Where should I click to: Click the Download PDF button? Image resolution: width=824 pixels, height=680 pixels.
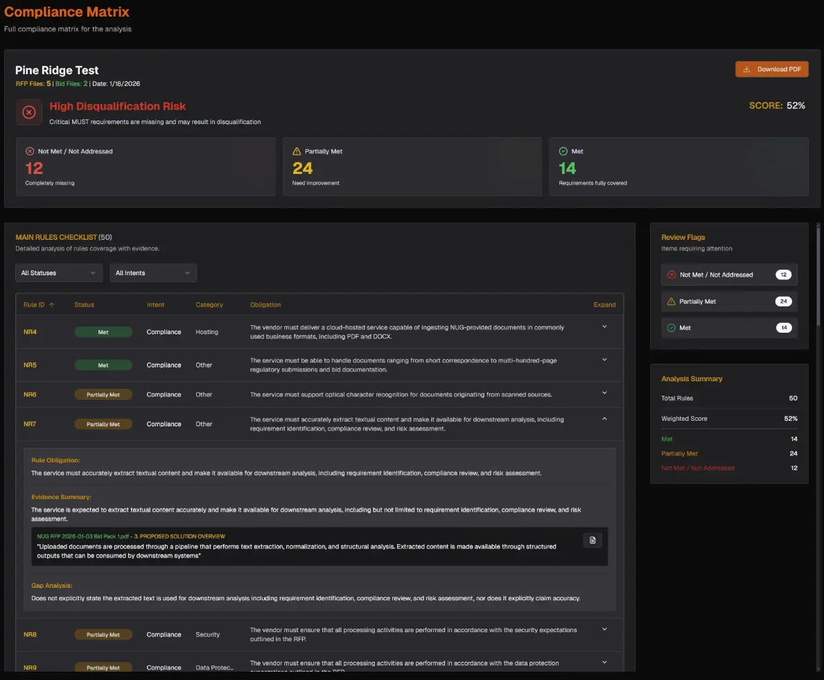pos(771,69)
